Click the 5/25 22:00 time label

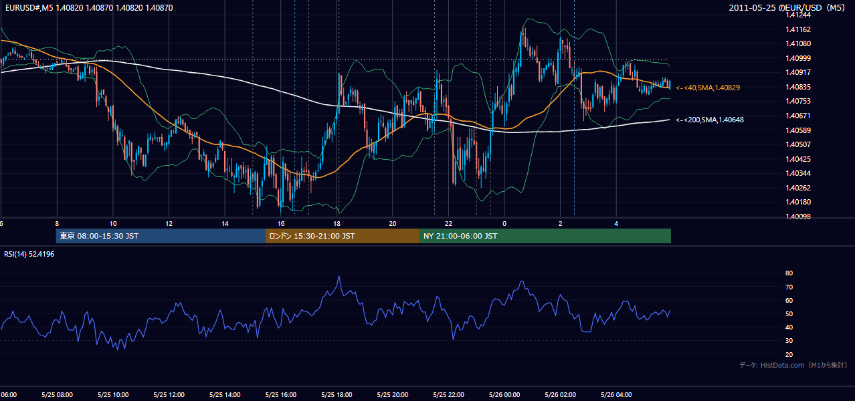(x=449, y=395)
